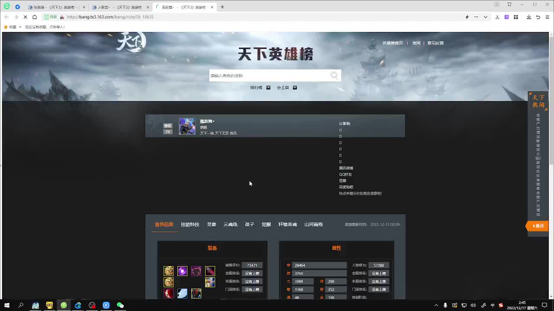
Task: Click the browser back arrow
Action: tap(6, 17)
